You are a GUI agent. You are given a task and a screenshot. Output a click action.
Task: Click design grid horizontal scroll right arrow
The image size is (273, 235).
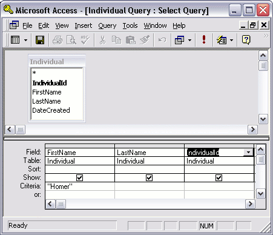(250, 204)
